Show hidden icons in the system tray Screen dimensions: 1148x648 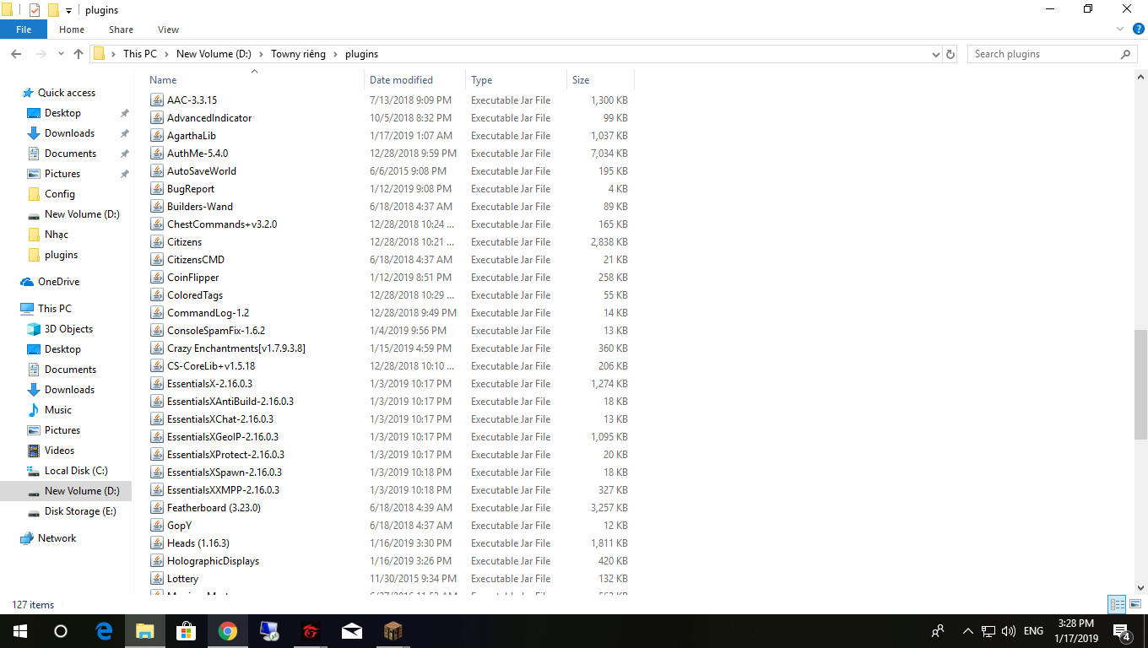click(x=968, y=630)
